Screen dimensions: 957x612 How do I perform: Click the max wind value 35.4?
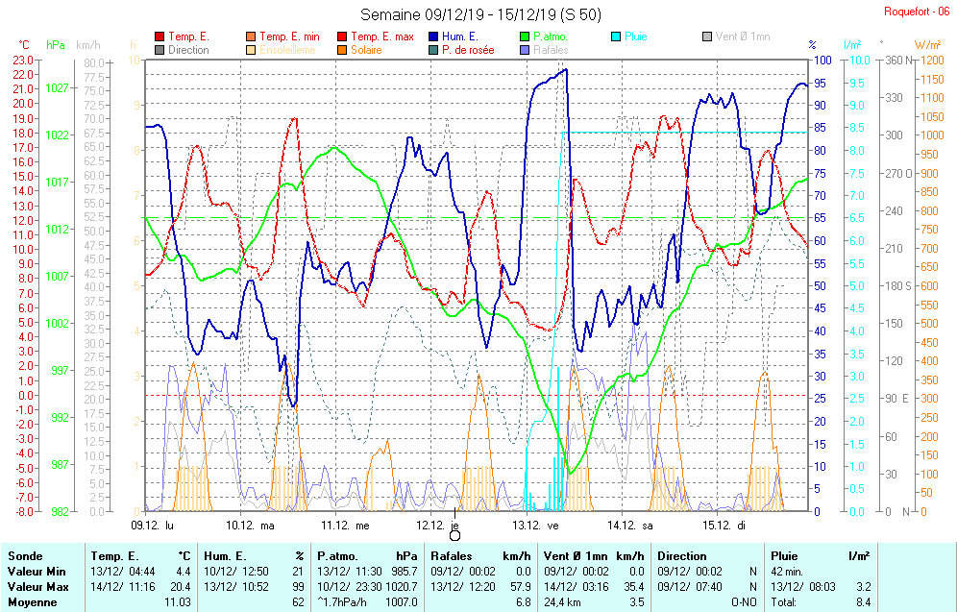pos(633,587)
